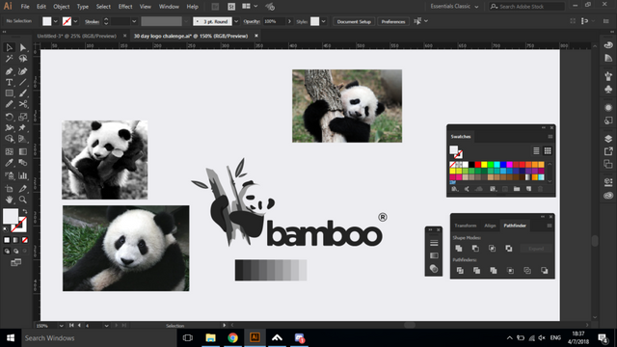Open the Effect menu
617x347 pixels.
125,7
